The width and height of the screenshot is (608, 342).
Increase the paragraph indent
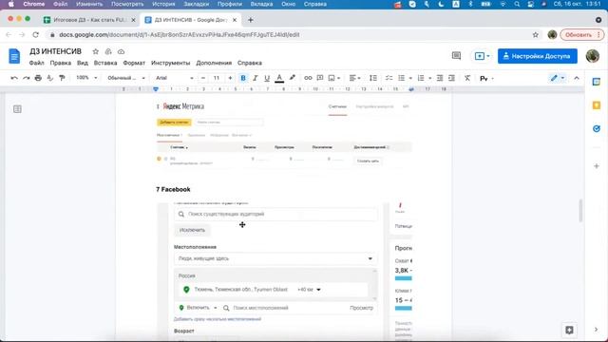click(452, 78)
